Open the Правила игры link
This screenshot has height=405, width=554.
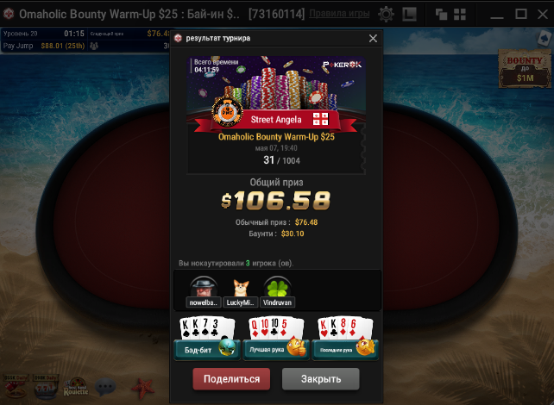point(339,14)
